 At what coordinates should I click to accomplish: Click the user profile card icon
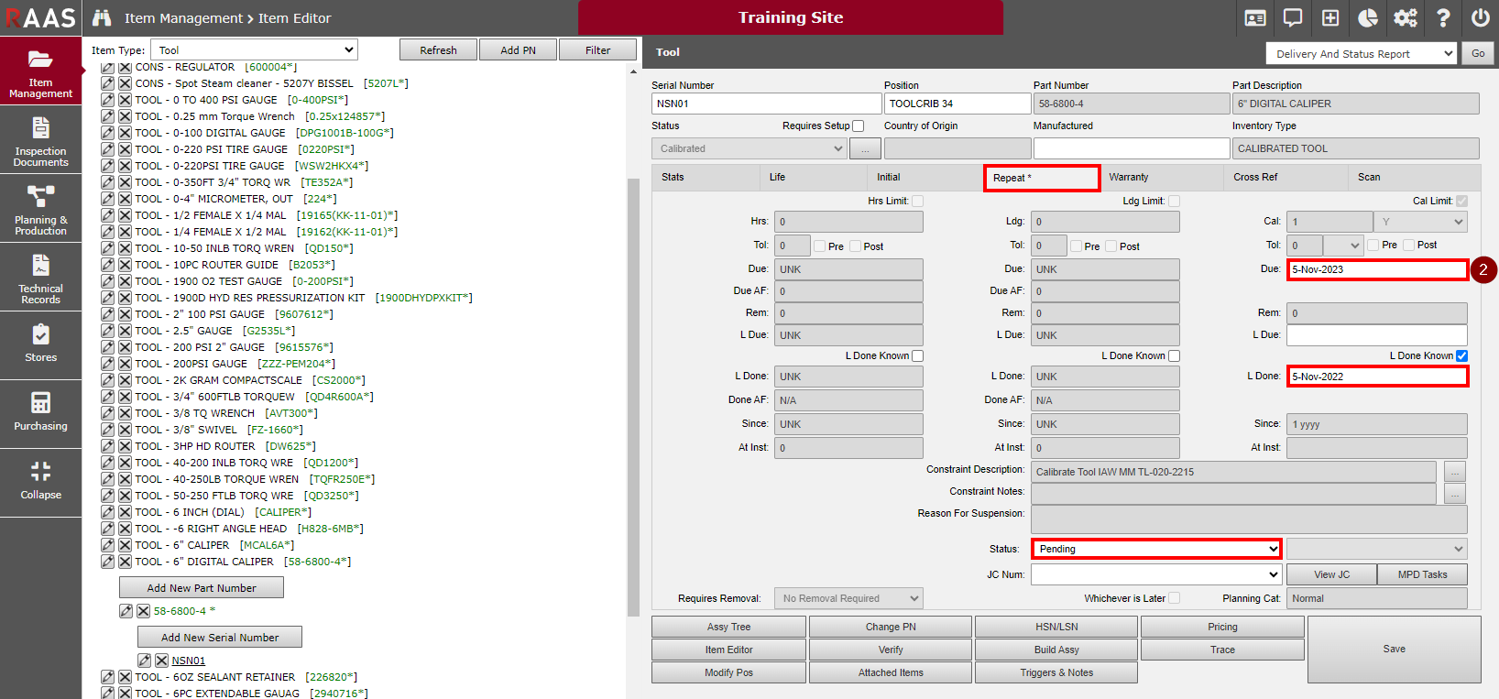pyautogui.click(x=1255, y=17)
